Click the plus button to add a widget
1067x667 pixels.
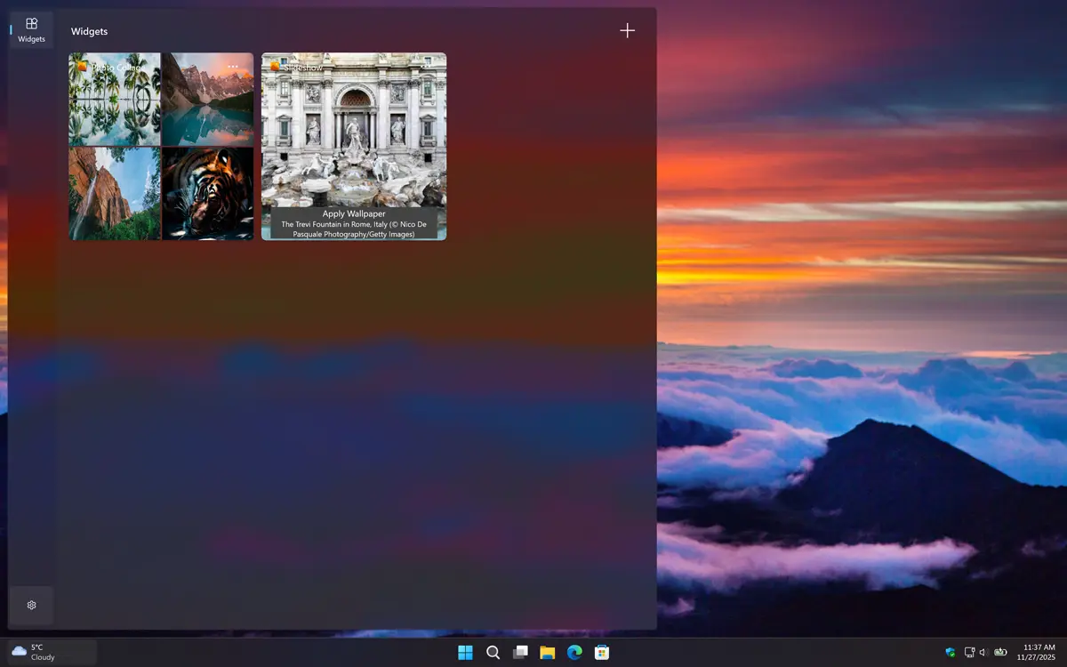(x=627, y=30)
